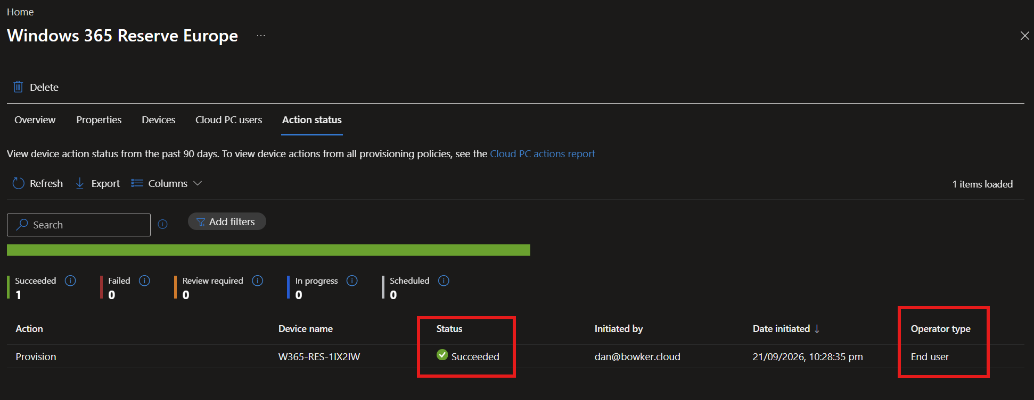Click the green progress status bar
The height and width of the screenshot is (400, 1034).
click(x=268, y=250)
